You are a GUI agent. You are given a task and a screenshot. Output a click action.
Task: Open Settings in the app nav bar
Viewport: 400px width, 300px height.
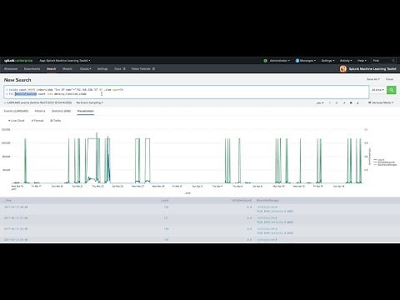(102, 69)
